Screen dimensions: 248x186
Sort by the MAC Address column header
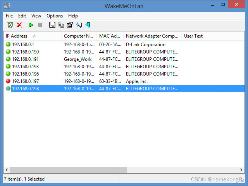110,36
